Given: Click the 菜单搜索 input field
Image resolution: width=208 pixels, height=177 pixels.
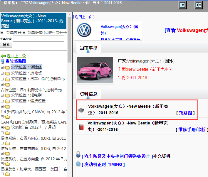Looking at the screenshot, I should (x=38, y=38).
